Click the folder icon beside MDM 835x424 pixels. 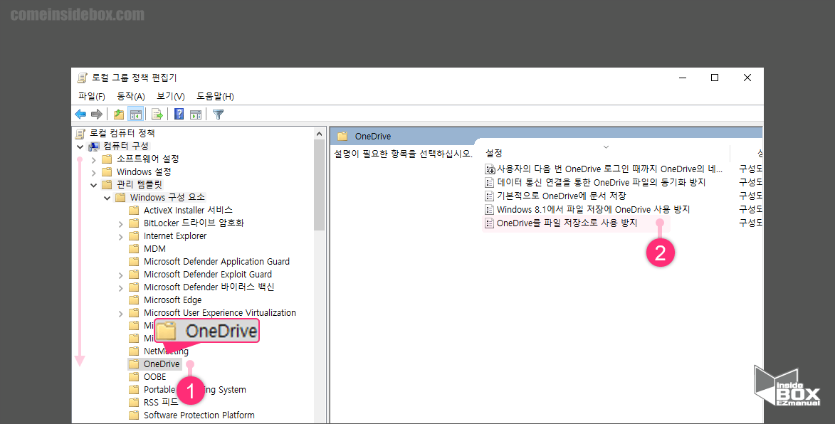click(135, 248)
